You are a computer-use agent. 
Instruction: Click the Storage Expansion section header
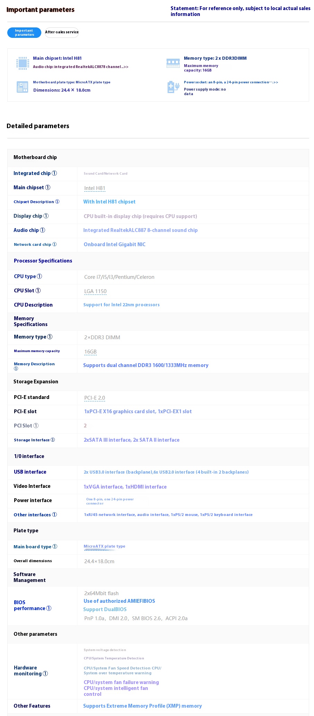[36, 382]
